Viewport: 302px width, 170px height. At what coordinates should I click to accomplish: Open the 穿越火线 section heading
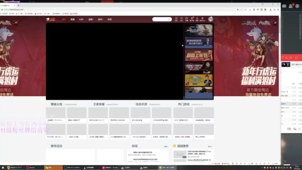(56, 104)
